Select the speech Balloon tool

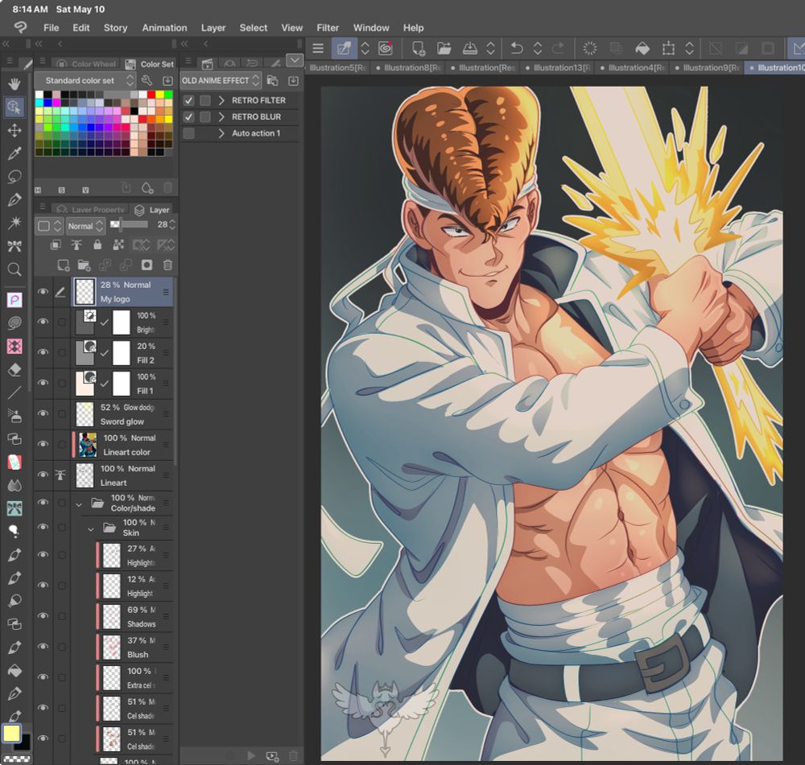[14, 531]
